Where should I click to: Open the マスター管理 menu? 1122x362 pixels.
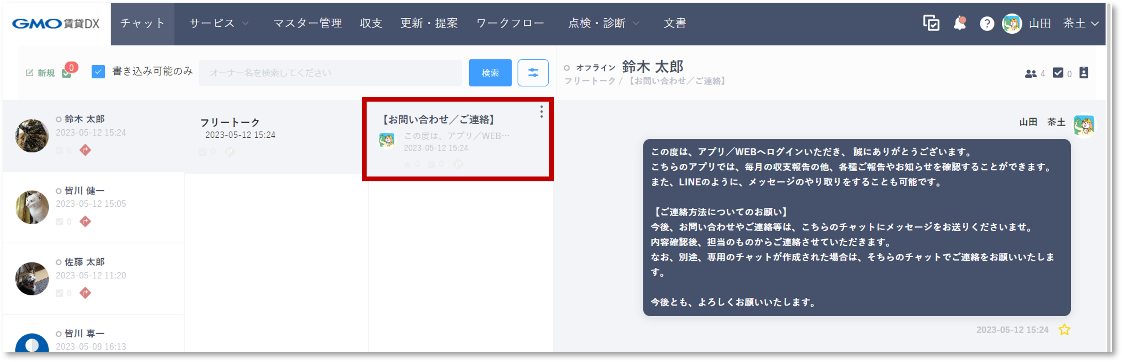pyautogui.click(x=308, y=23)
